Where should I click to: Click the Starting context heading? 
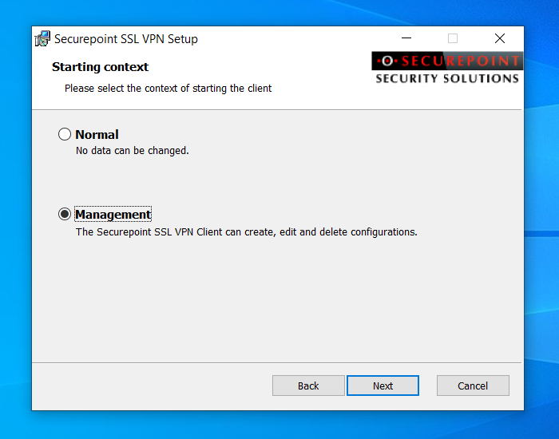coord(100,67)
